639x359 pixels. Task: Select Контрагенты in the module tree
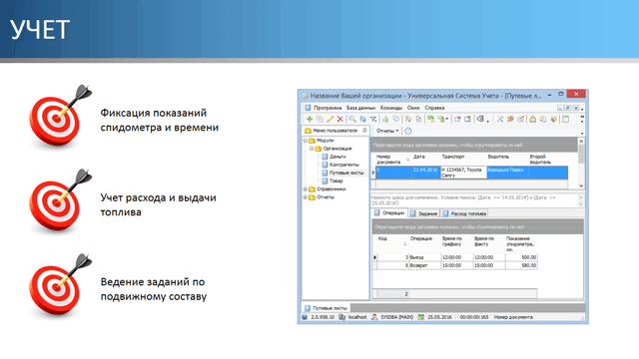click(343, 165)
